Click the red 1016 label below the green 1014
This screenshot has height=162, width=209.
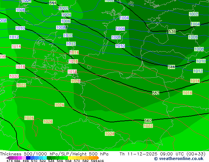[x=187, y=93]
